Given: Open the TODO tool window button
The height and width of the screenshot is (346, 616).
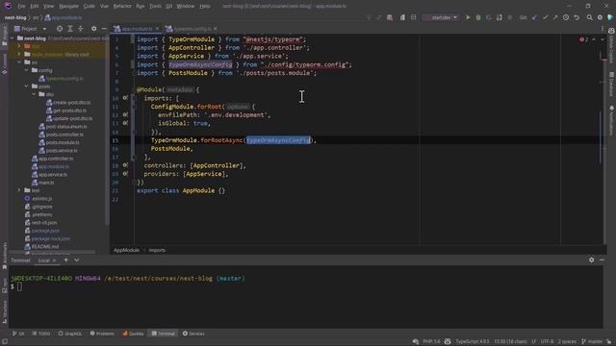Looking at the screenshot, I should [40, 334].
